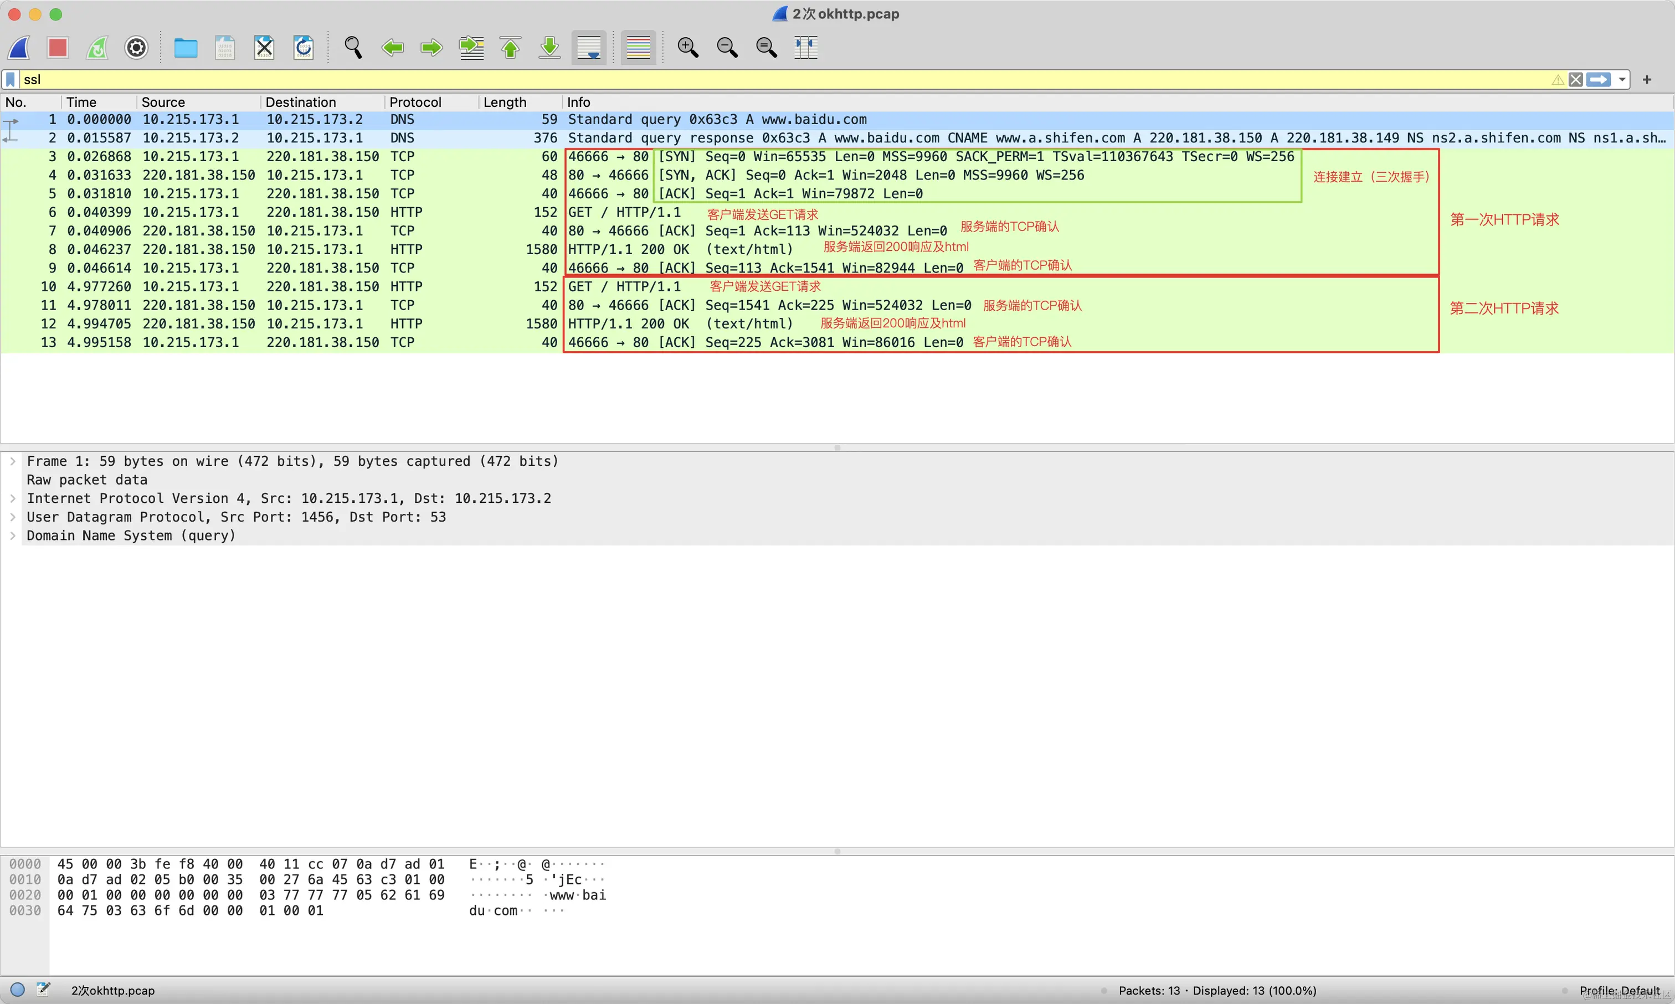The image size is (1675, 1004).
Task: Open capture options gear icon
Action: point(136,48)
